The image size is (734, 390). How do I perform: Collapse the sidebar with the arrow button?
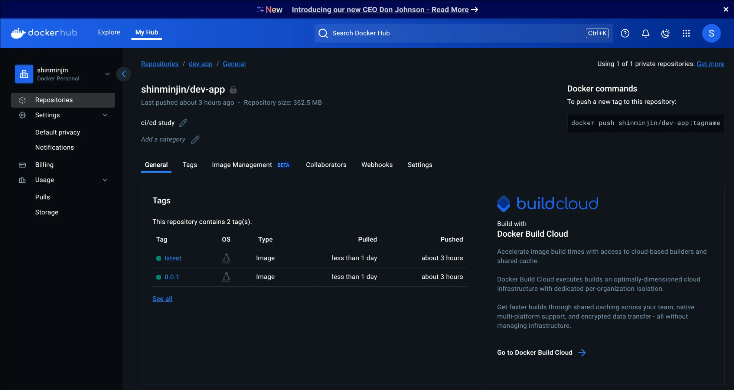[123, 74]
